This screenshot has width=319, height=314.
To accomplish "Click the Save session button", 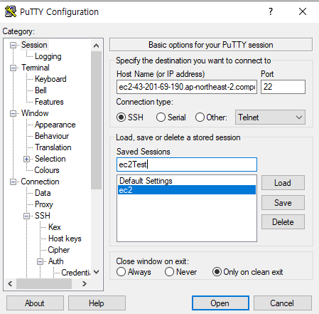I will (283, 203).
